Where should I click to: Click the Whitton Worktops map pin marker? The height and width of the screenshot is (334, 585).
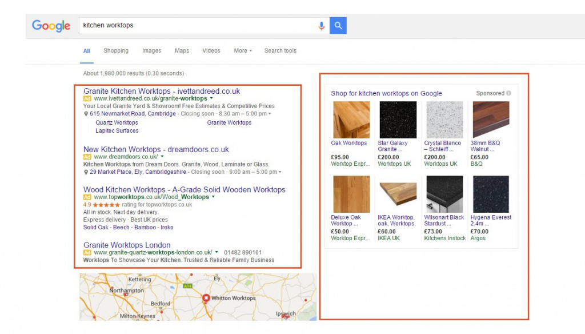(206, 298)
